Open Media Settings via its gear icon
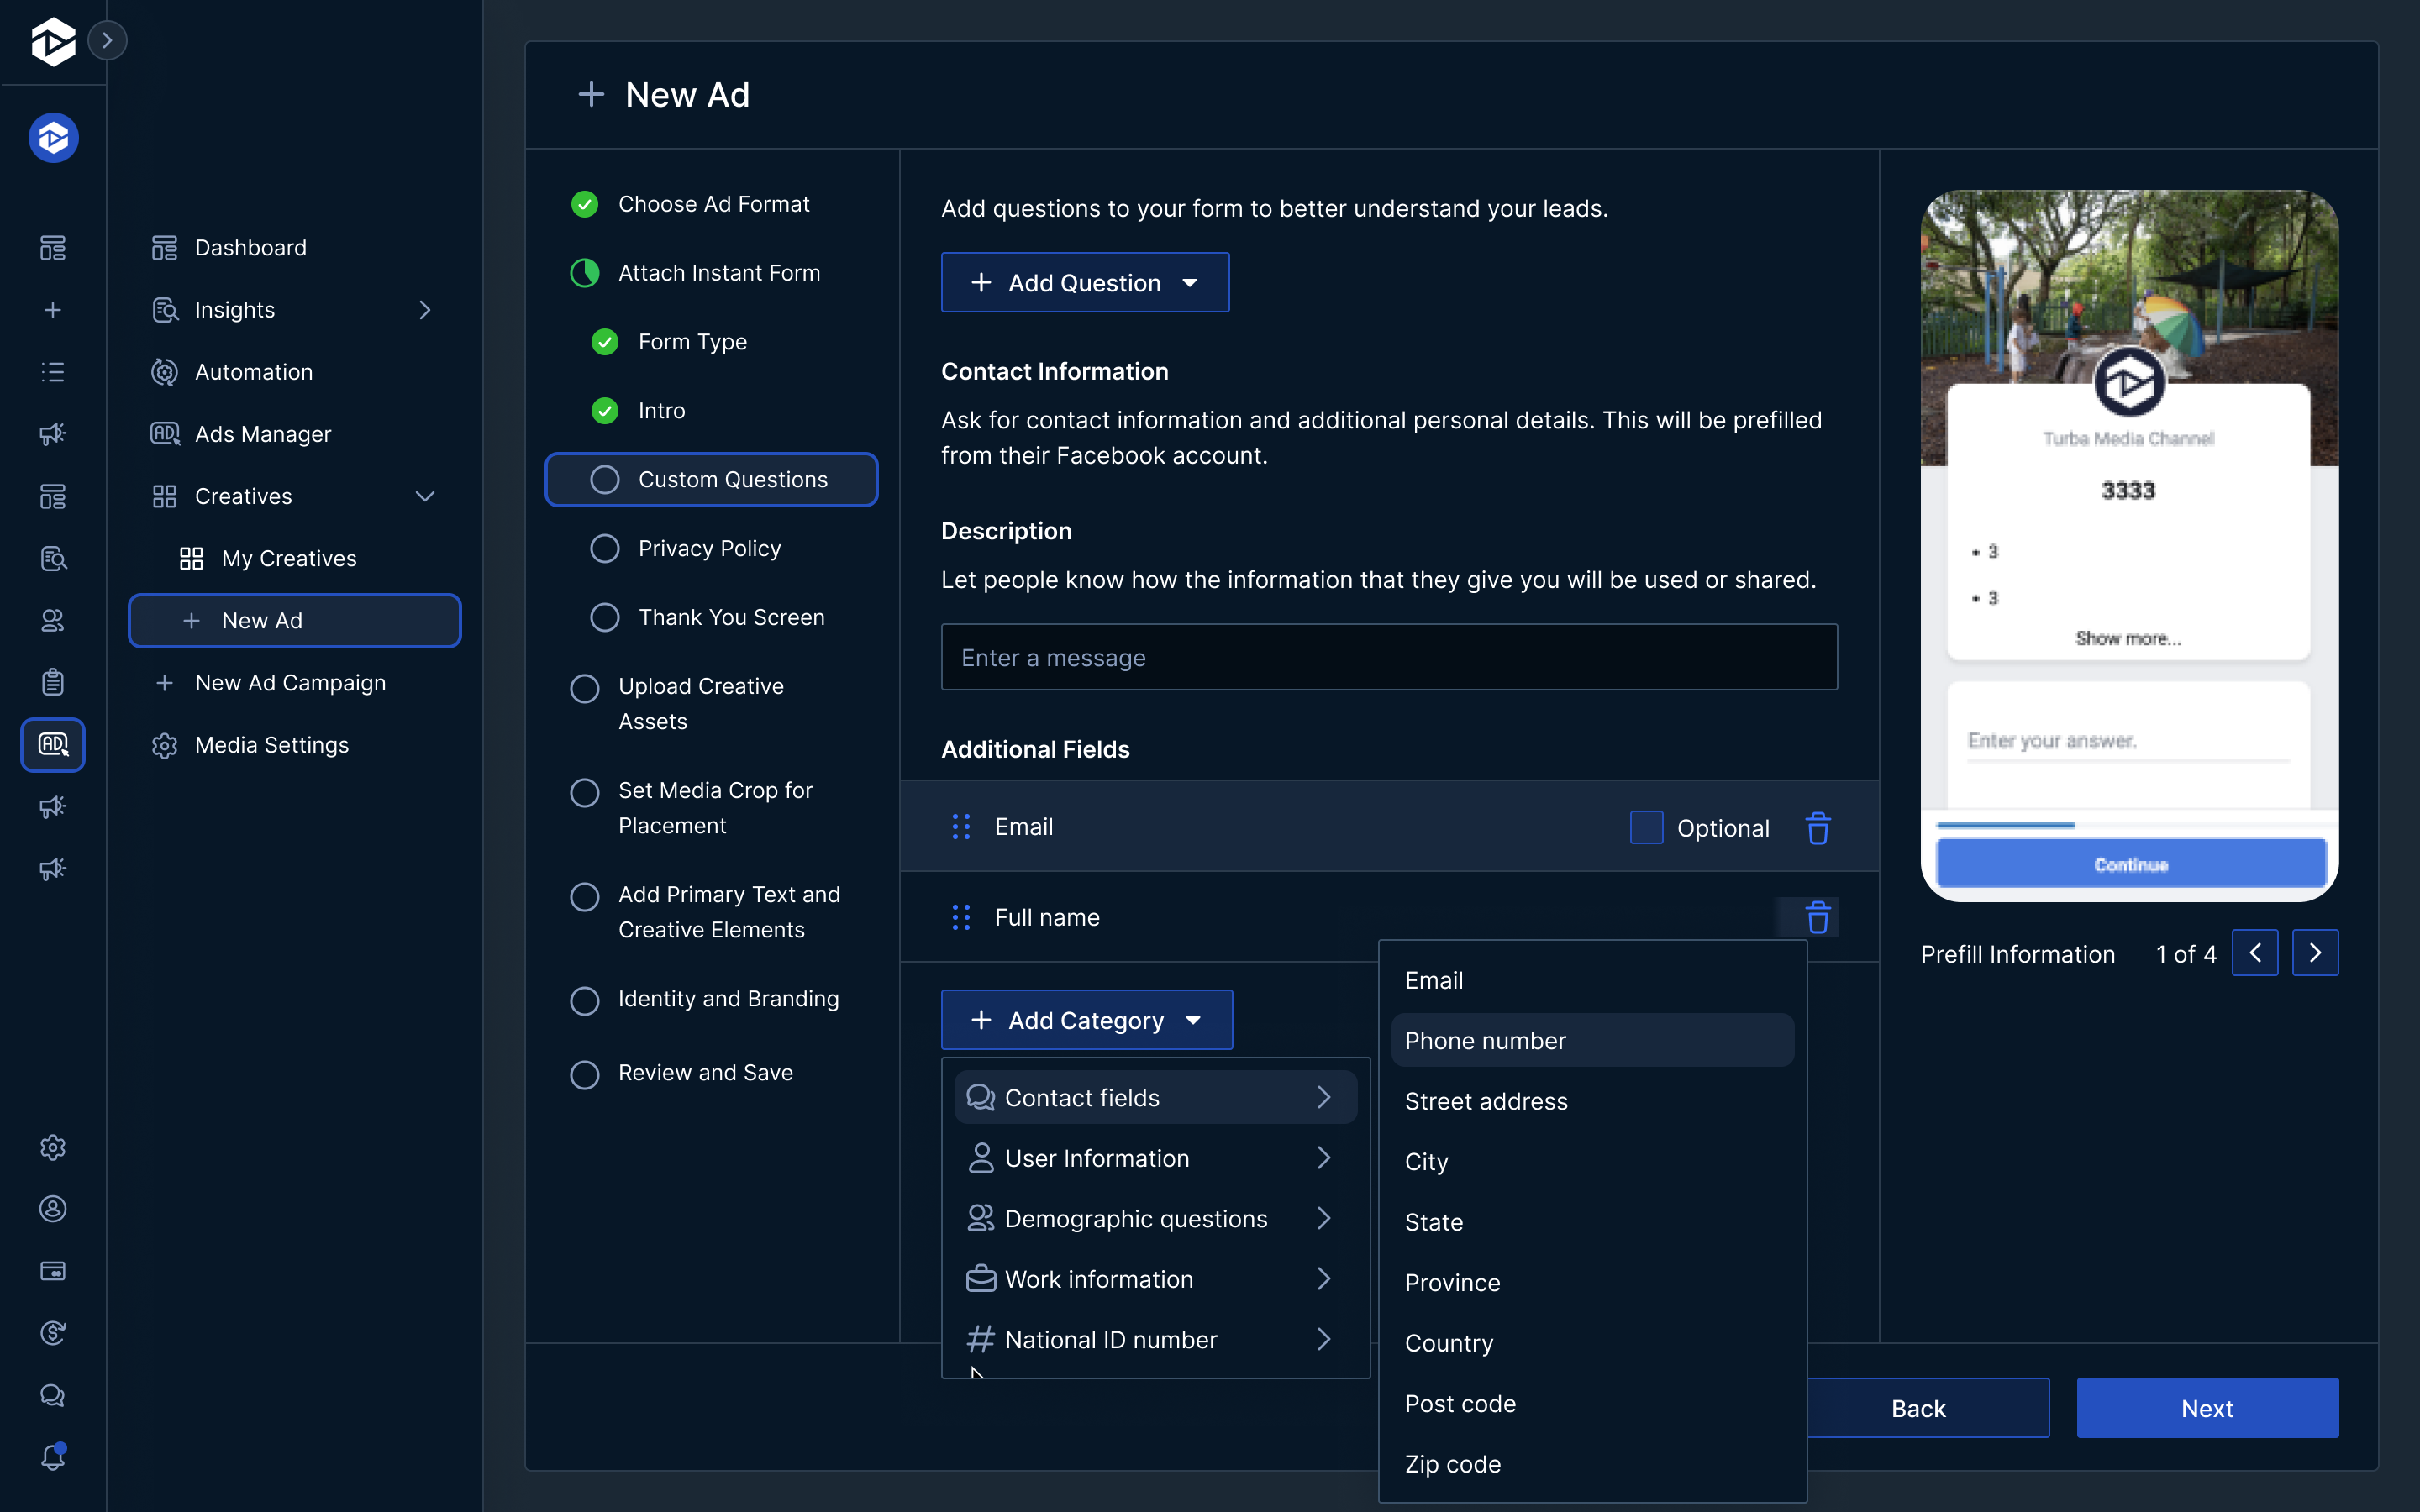The image size is (2420, 1512). point(164,745)
